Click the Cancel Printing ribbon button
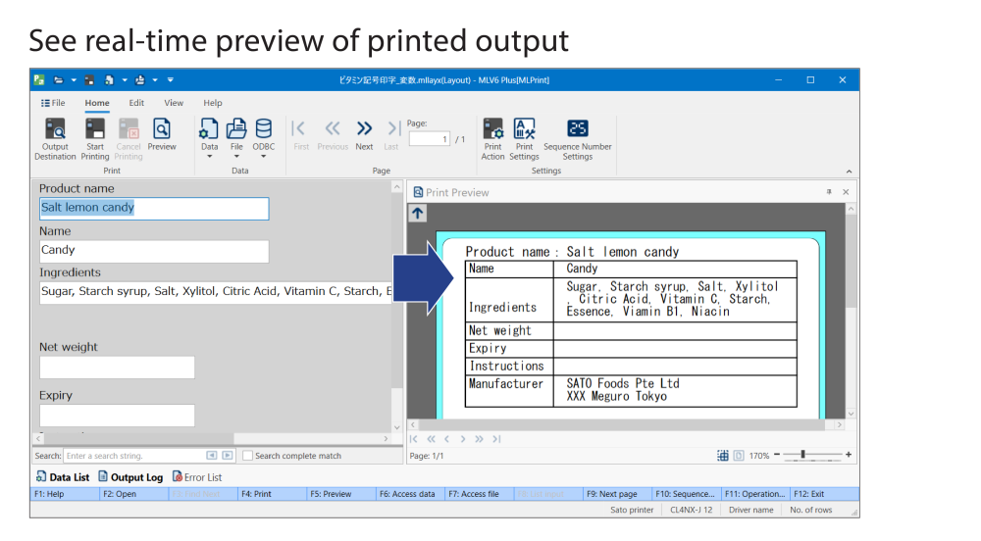Viewport: 981px width, 541px height. coord(129,139)
